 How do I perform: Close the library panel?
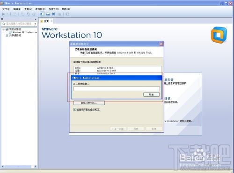36,19
